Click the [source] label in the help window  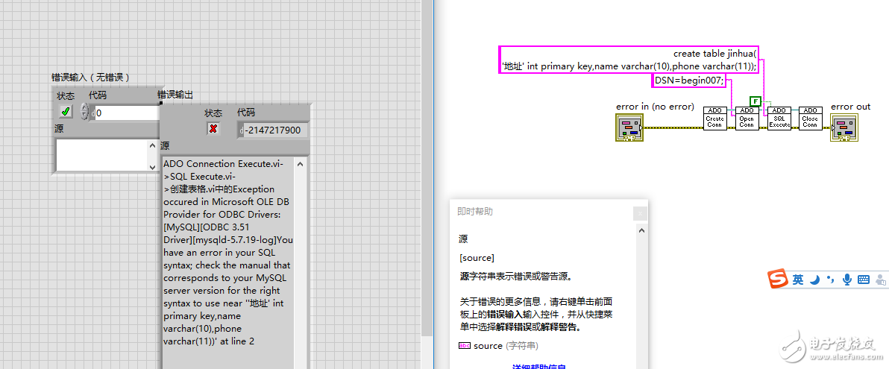(x=477, y=258)
